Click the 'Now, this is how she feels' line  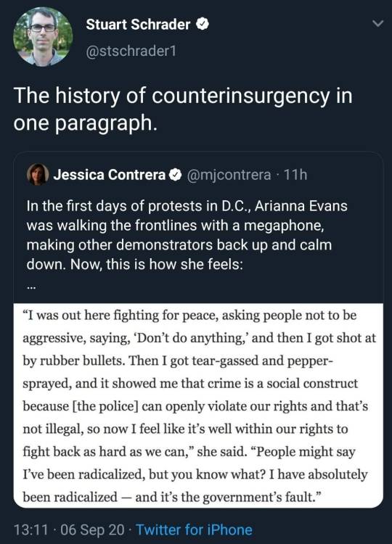135,265
